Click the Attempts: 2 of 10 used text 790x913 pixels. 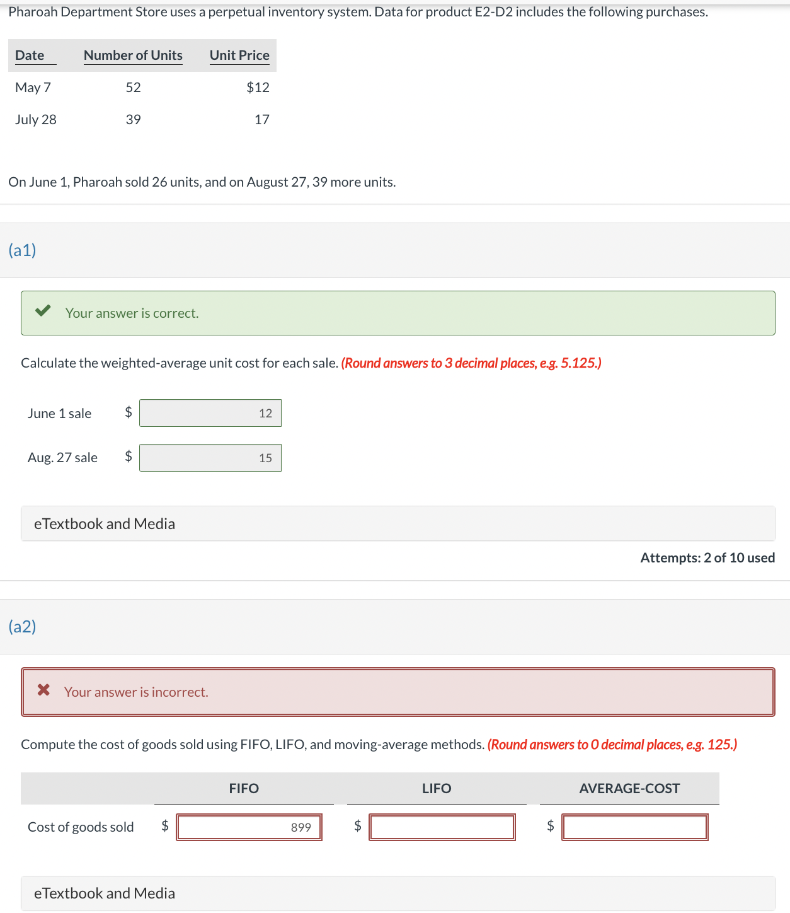pos(707,557)
